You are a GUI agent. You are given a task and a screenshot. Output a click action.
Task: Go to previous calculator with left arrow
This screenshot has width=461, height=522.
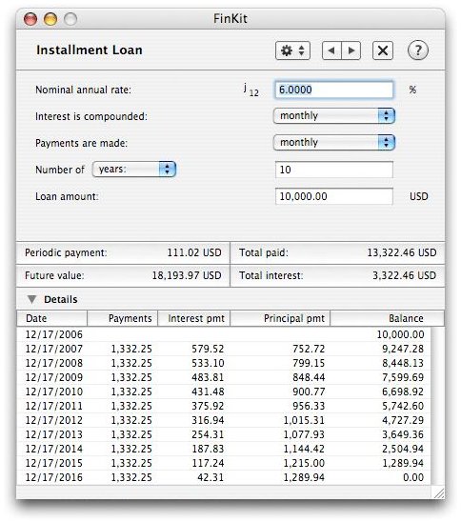click(331, 50)
